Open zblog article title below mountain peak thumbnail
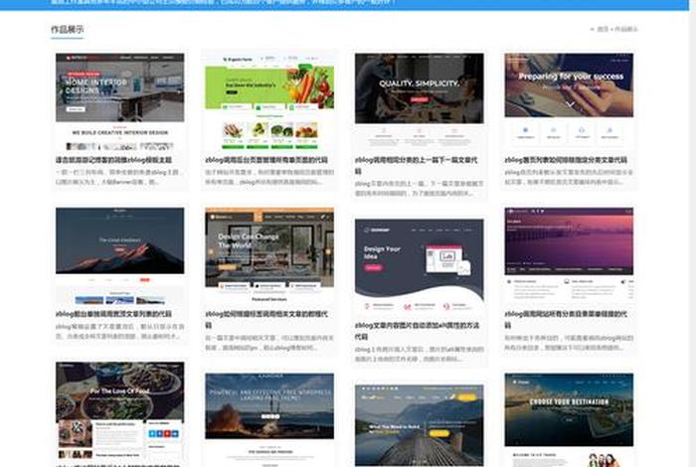696x467 pixels. click(x=113, y=314)
